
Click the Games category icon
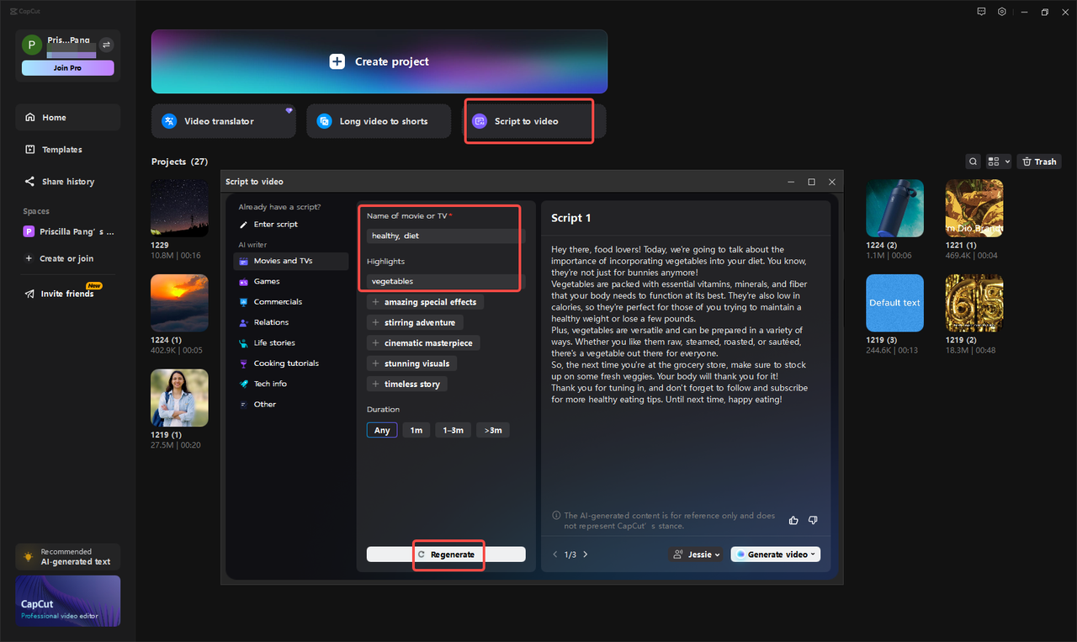tap(244, 282)
